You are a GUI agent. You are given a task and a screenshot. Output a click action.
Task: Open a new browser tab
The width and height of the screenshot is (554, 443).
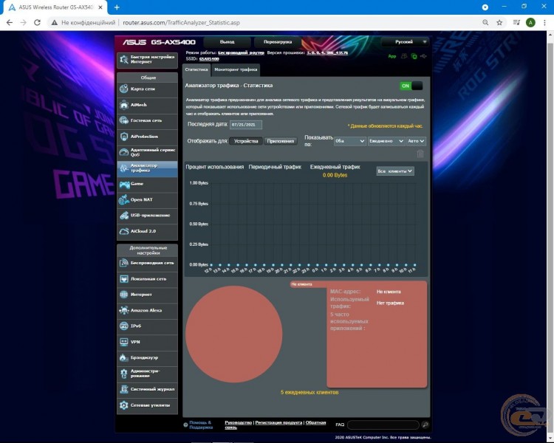pyautogui.click(x=117, y=7)
